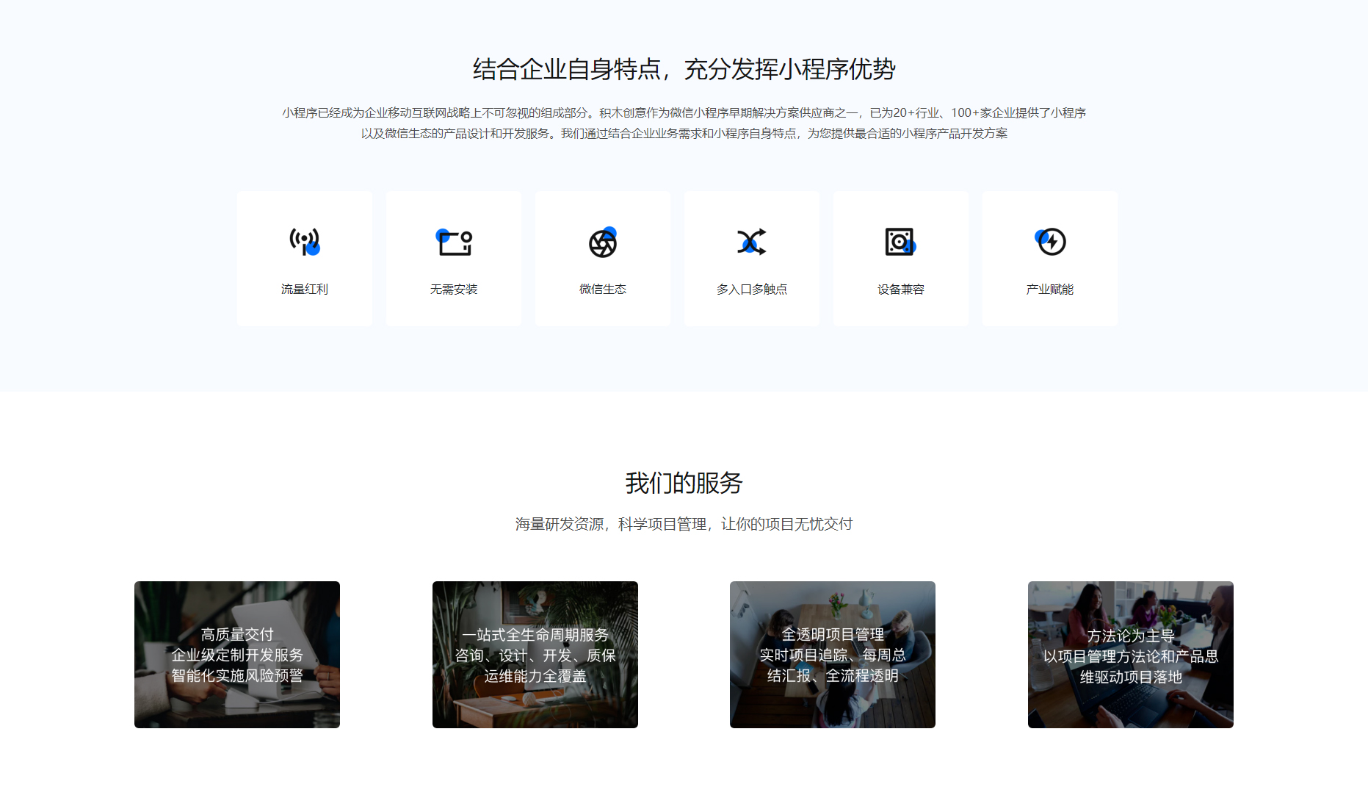The width and height of the screenshot is (1368, 787).
Task: Click the 海量研发资源 subtitle text
Action: click(x=684, y=524)
